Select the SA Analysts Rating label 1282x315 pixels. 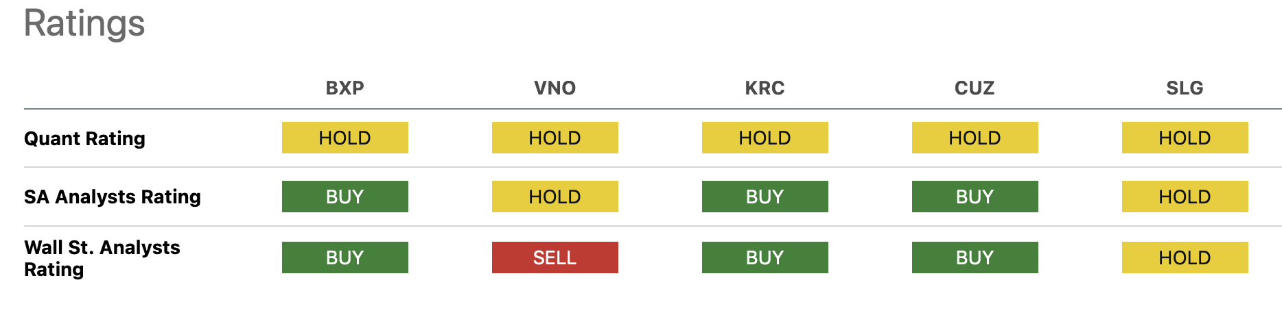(112, 197)
